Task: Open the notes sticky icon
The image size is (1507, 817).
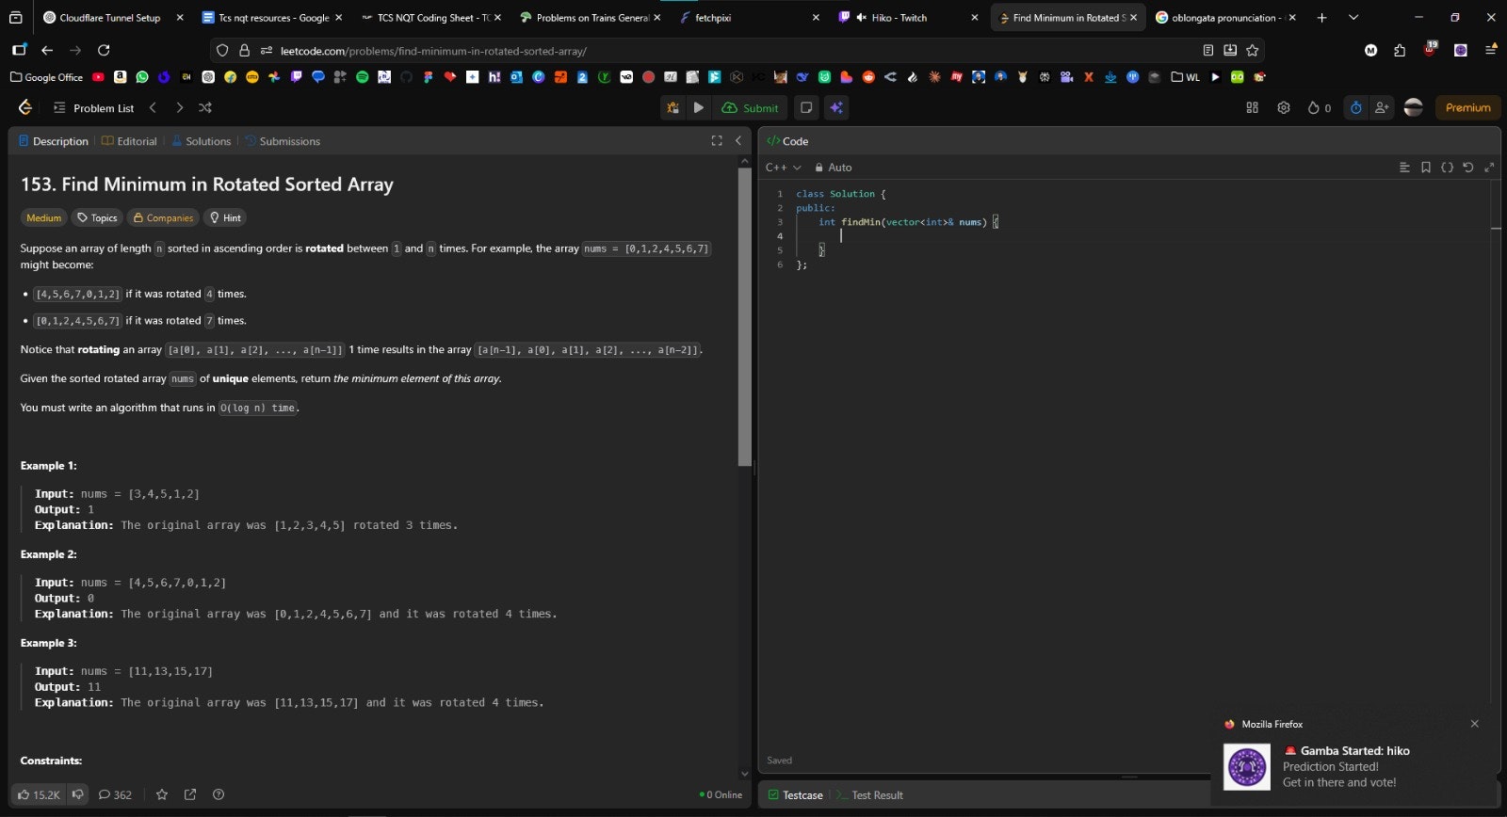Action: click(x=806, y=108)
